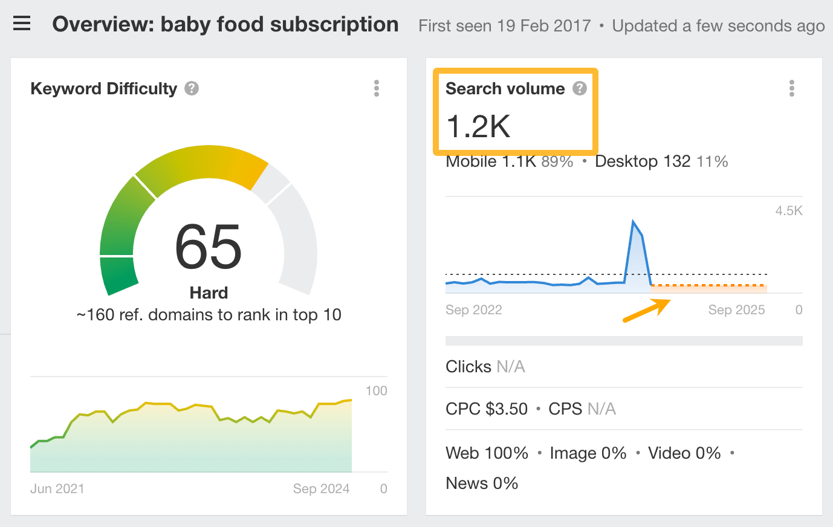The image size is (833, 527).
Task: Click the search volume spike peak
Action: 633,222
